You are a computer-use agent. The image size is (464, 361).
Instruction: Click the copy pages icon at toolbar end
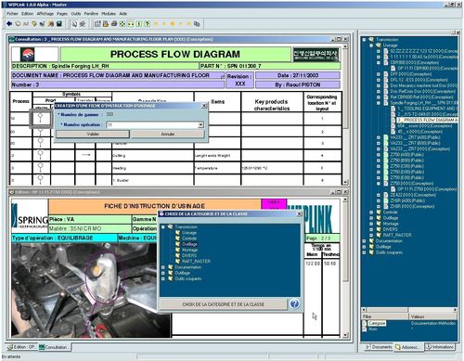(197, 24)
